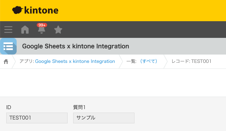This screenshot has width=226, height=131.
Task: Click the アプリ: breadcrumb label
Action: pos(27,61)
